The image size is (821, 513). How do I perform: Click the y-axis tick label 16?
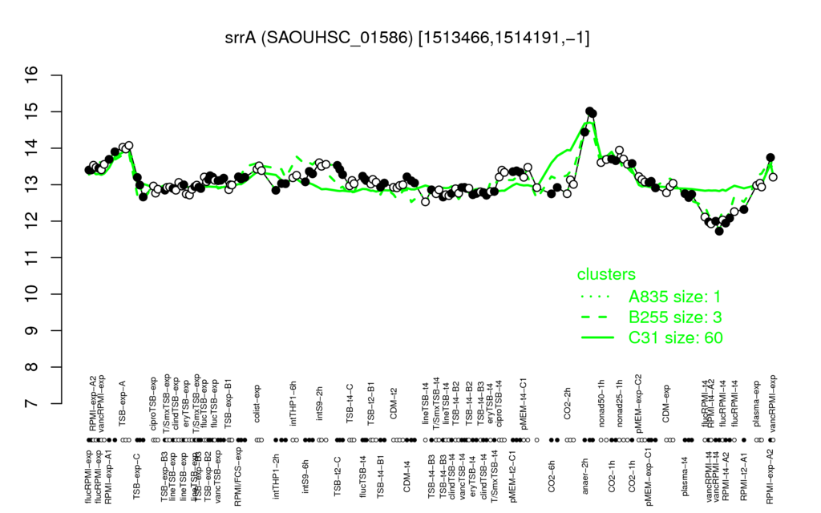31,75
